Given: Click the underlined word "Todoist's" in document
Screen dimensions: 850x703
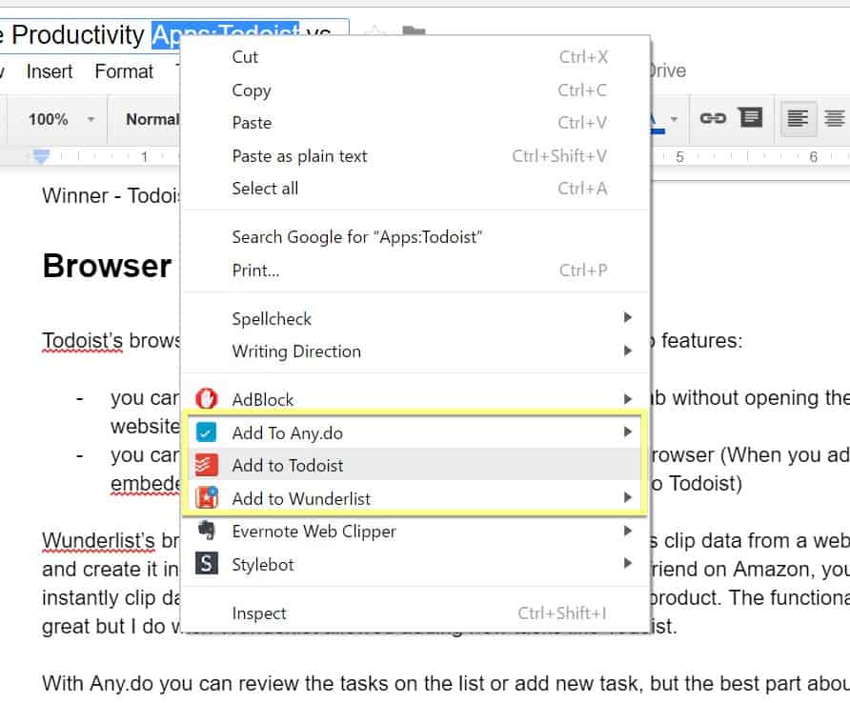Looking at the screenshot, I should [x=82, y=340].
